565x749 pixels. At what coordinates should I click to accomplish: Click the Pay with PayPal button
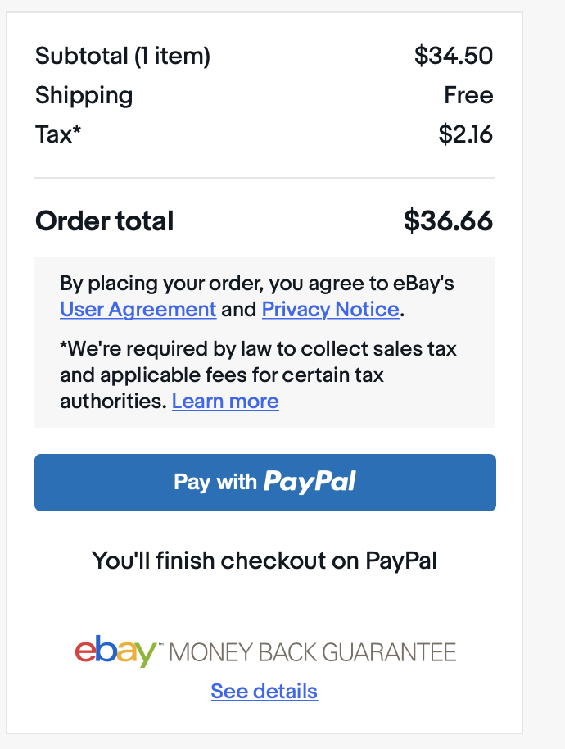pyautogui.click(x=264, y=483)
